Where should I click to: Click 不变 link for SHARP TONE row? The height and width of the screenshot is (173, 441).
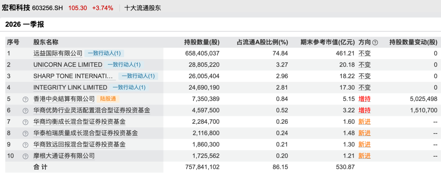(364, 76)
